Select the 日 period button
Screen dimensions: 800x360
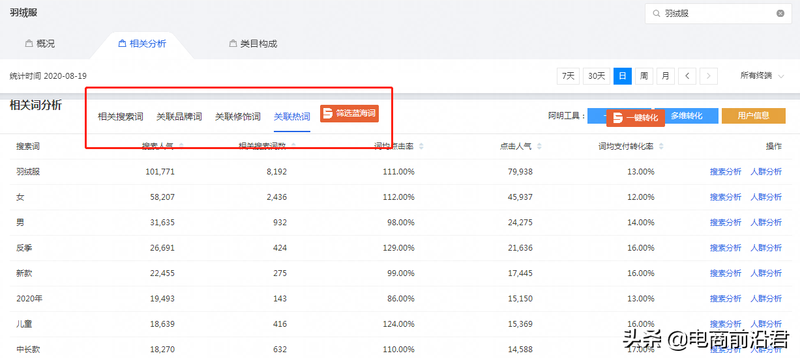[623, 76]
